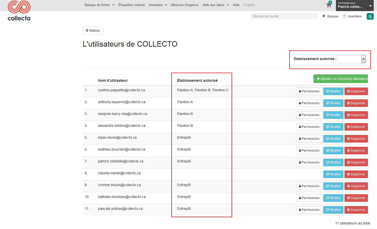The height and width of the screenshot is (229, 377).
Task: Expand the Aide aux labos menu
Action: click(x=216, y=5)
